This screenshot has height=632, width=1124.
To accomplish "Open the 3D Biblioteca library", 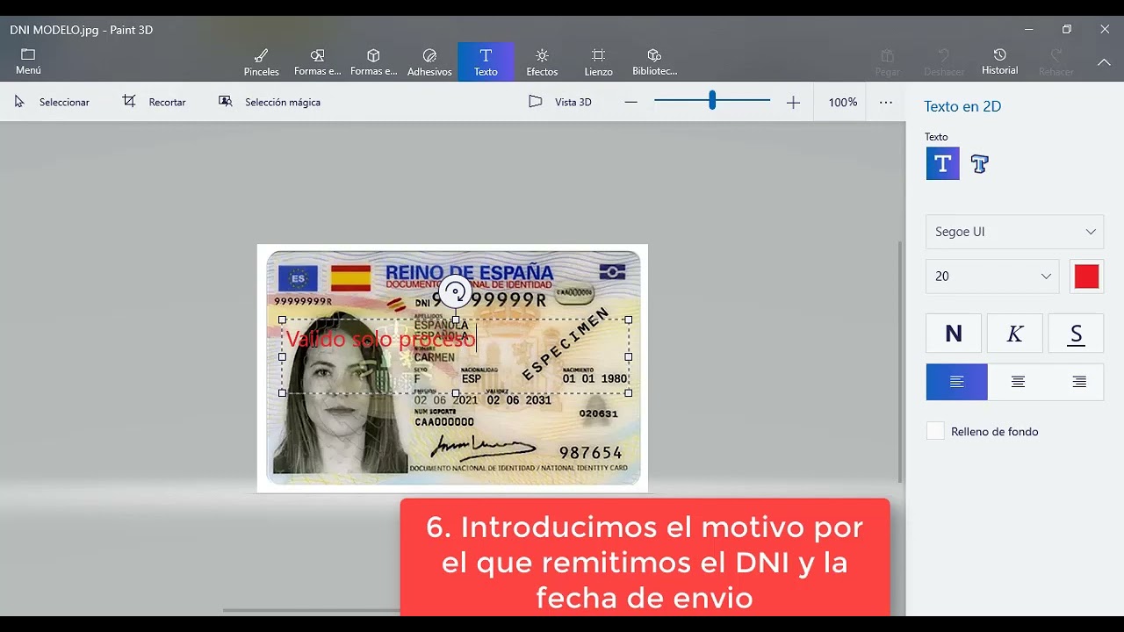I will coord(654,62).
